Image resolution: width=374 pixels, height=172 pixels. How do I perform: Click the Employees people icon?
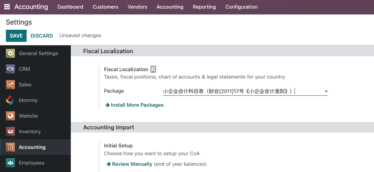[x=10, y=163]
